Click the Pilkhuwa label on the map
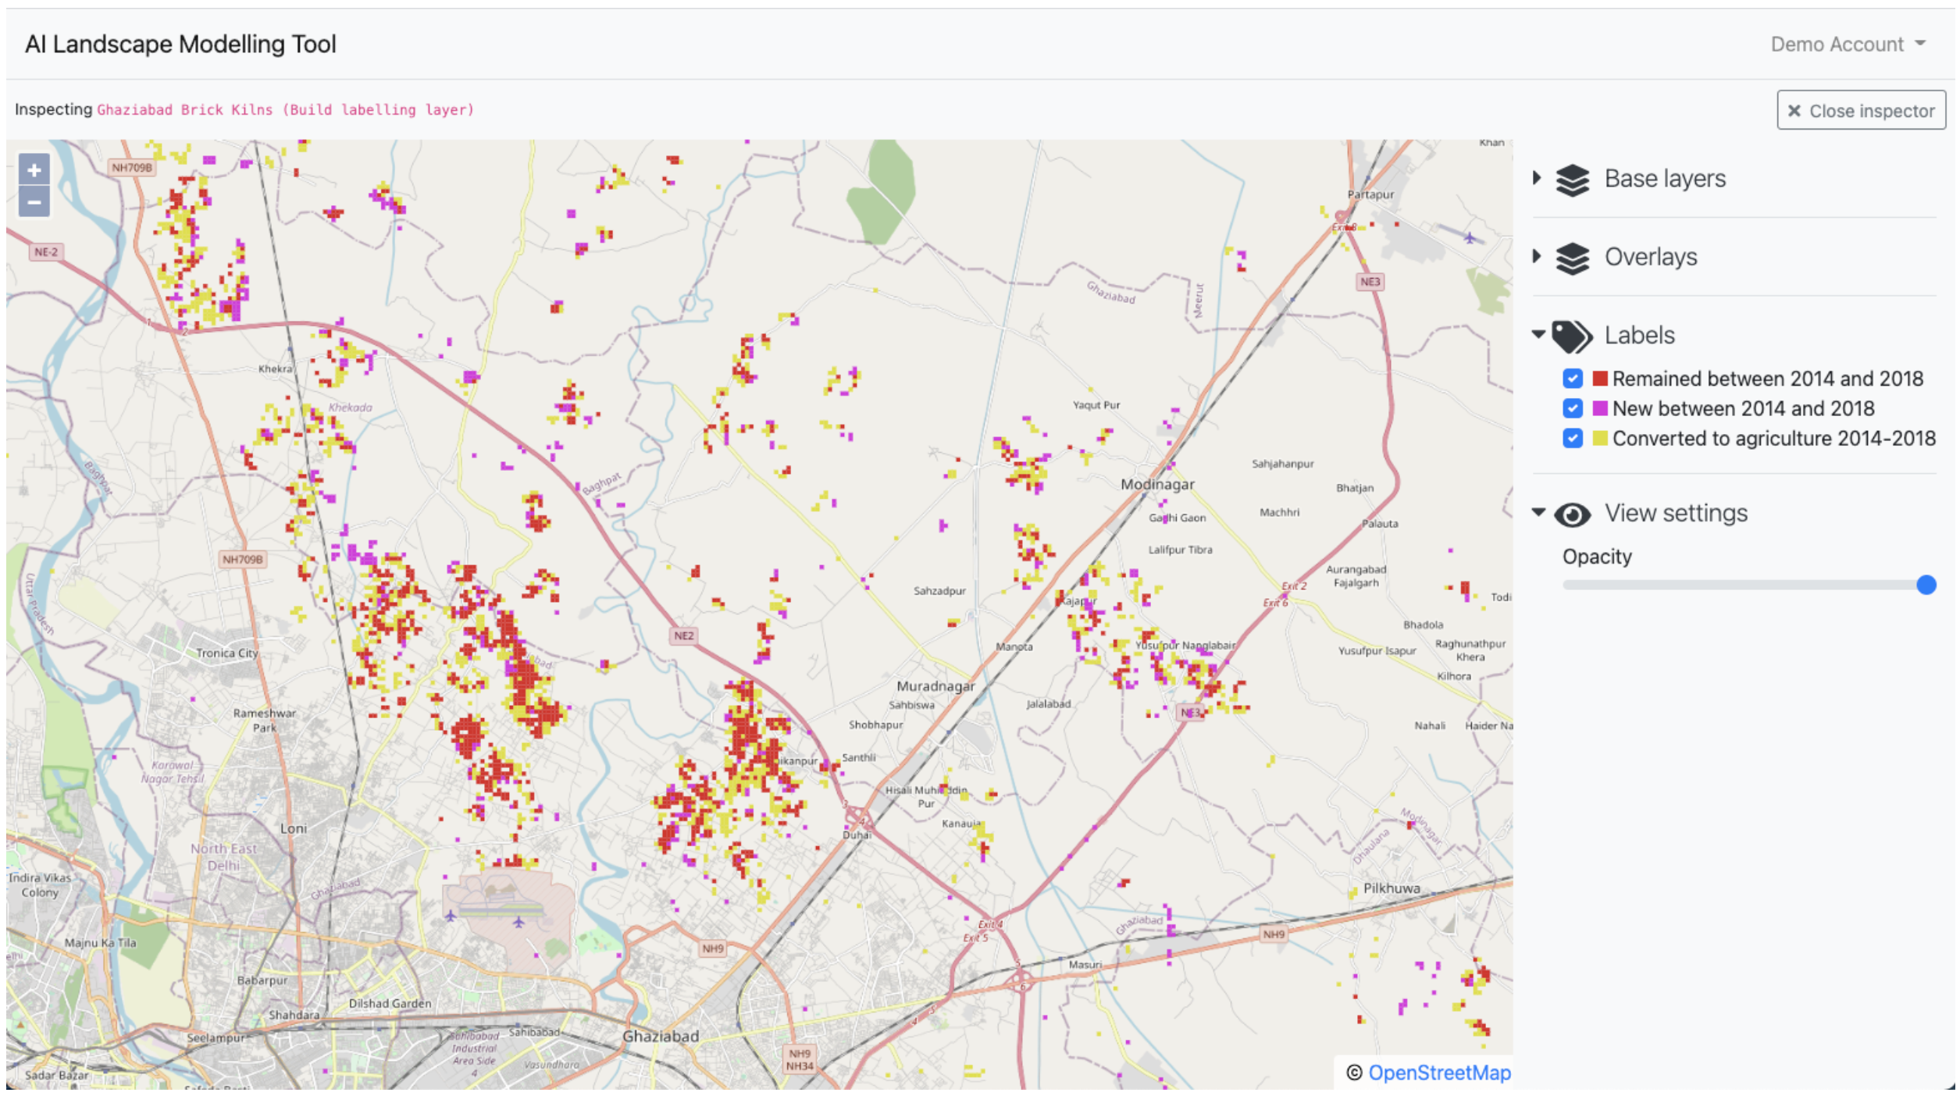The height and width of the screenshot is (1096, 1960). 1392,888
